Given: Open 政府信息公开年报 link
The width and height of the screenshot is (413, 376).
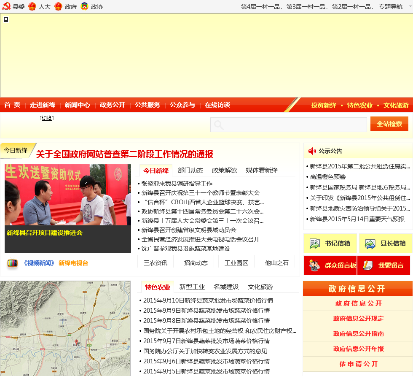Looking at the screenshot, I should coord(359,349).
